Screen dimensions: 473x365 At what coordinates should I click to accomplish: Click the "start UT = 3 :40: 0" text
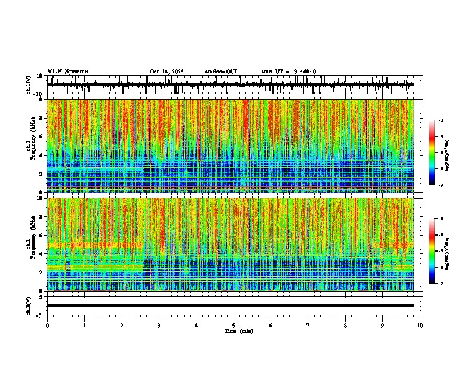point(288,72)
